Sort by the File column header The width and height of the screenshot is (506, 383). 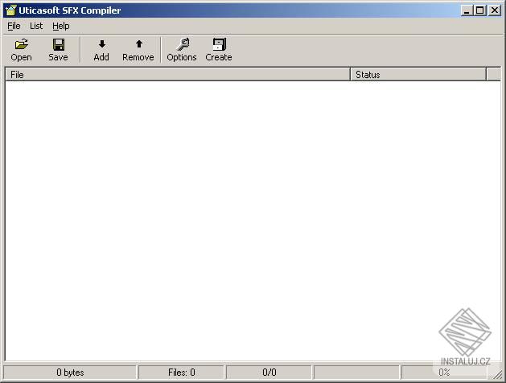click(x=178, y=75)
